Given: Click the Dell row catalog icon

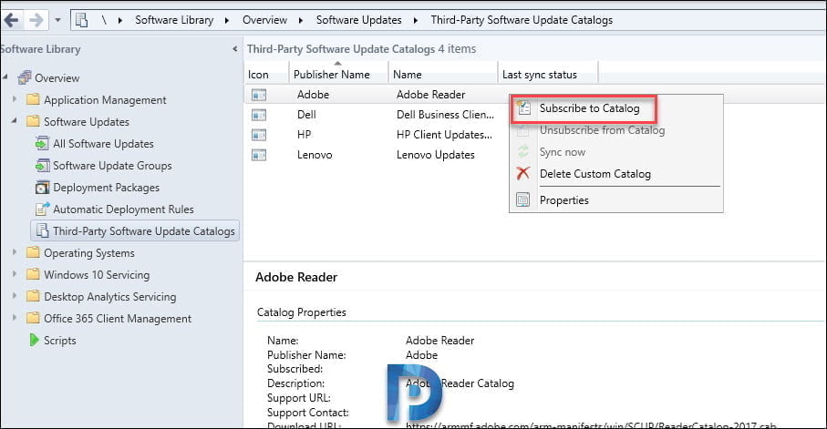Looking at the screenshot, I should click(259, 115).
